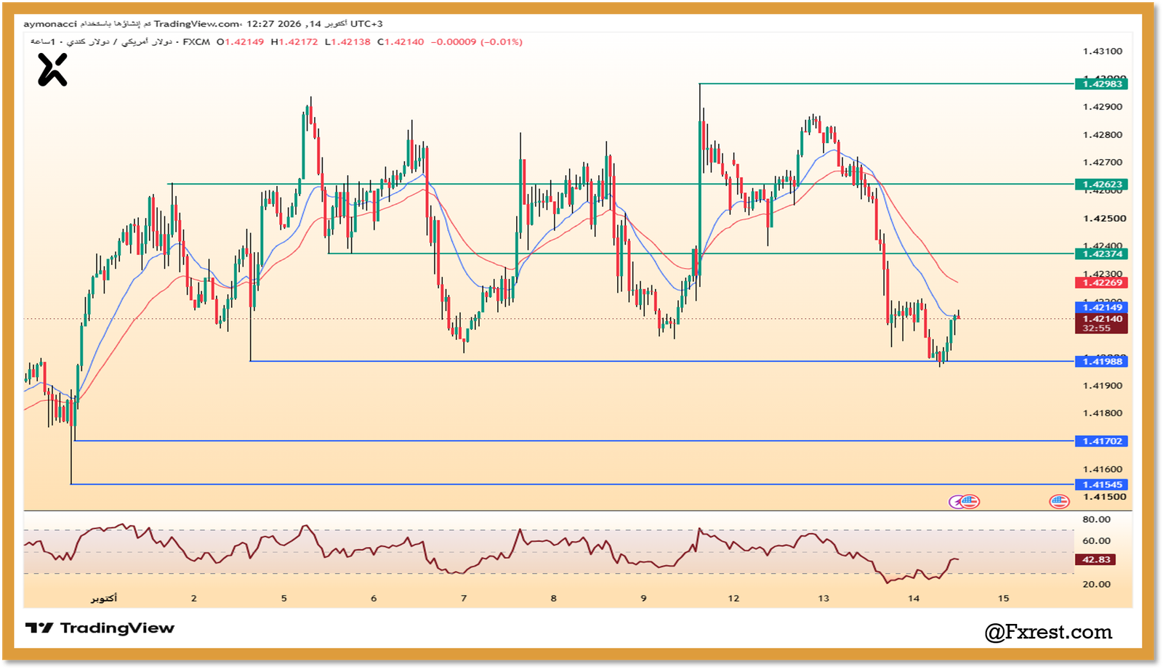Click the 20.00 RSI scale value
Image resolution: width=1163 pixels, height=669 pixels.
(x=1096, y=584)
